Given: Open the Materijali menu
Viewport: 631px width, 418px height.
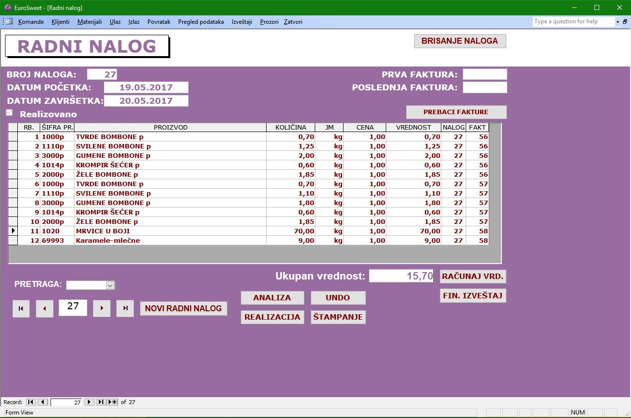Looking at the screenshot, I should click(x=89, y=22).
